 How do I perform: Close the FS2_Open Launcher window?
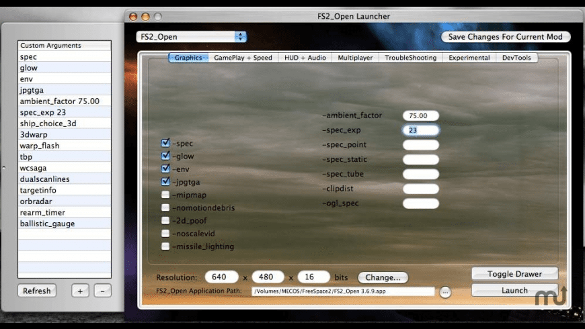133,16
